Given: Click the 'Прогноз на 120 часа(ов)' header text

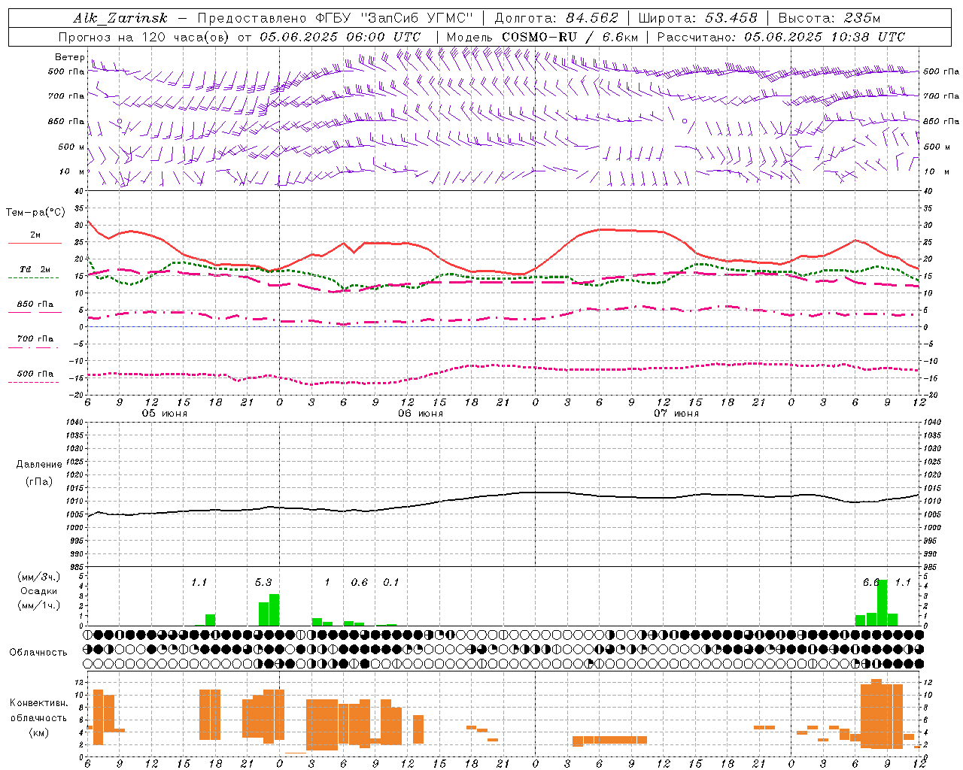Looking at the screenshot, I should [x=145, y=37].
